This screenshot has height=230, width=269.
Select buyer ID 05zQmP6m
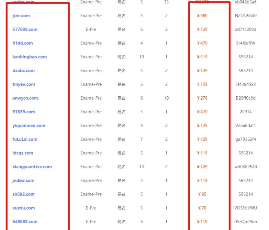[x=246, y=222]
